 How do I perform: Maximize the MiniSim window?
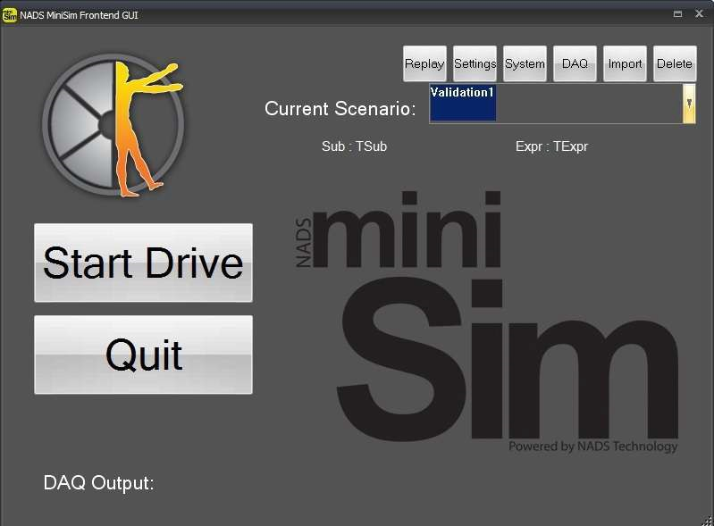point(678,14)
